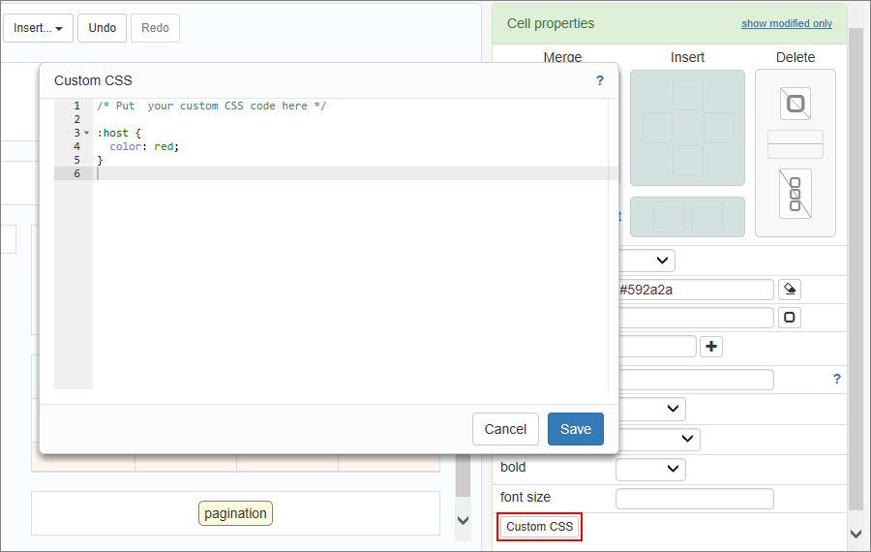Click the right square in lower insert box
Screen dimensions: 871x552
707,217
